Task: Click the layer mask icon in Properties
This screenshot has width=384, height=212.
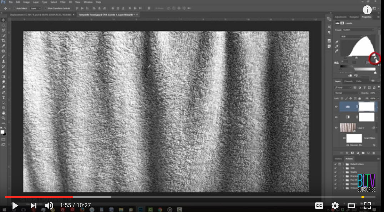Action: click(342, 23)
